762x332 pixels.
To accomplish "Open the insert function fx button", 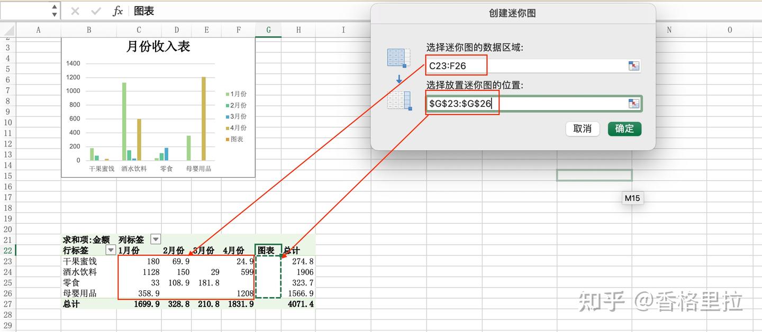I will click(x=117, y=11).
